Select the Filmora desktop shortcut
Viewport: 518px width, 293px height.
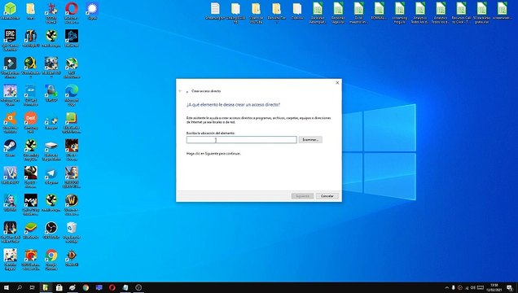(x=11, y=68)
